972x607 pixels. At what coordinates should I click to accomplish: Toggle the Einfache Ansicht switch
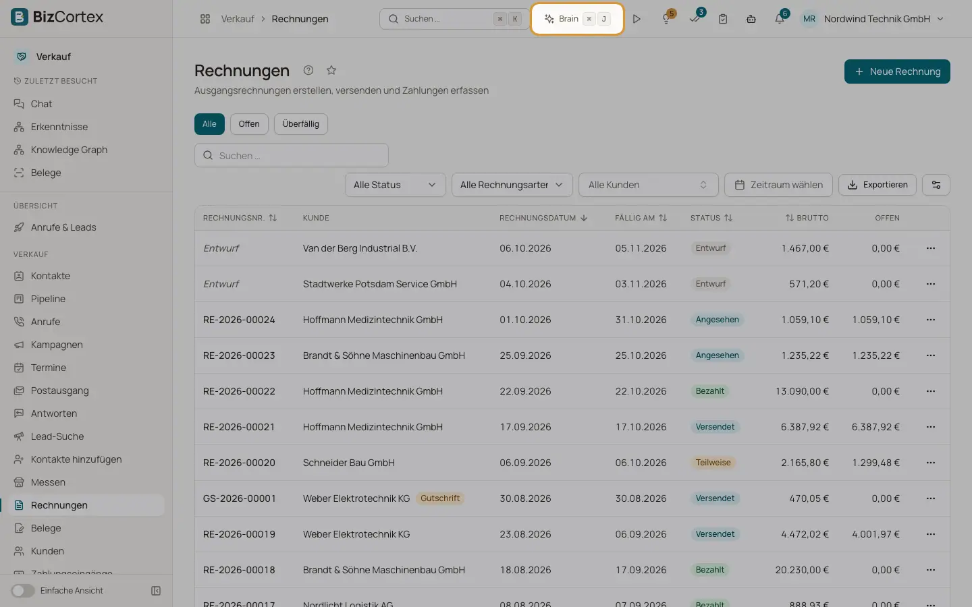(23, 591)
